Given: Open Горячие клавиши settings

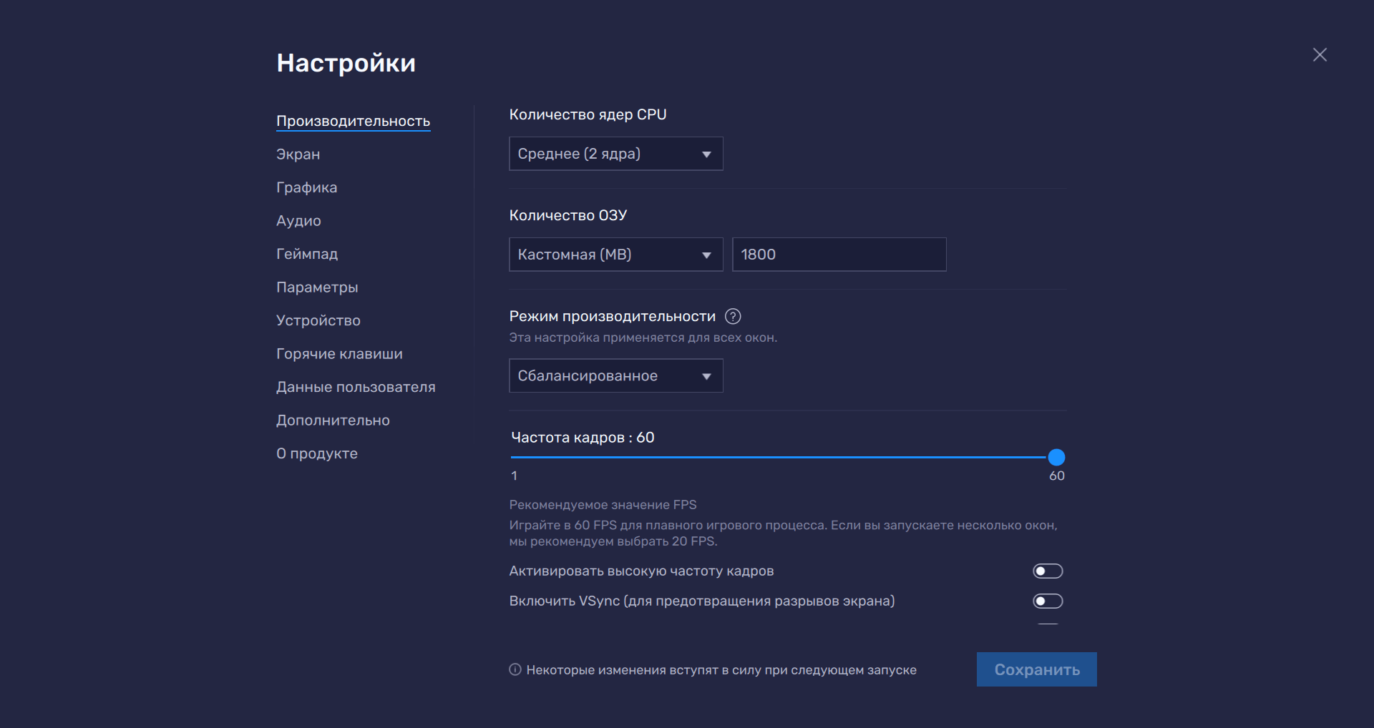Looking at the screenshot, I should [339, 354].
